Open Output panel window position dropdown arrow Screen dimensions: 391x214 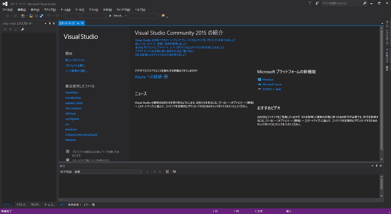point(372,166)
